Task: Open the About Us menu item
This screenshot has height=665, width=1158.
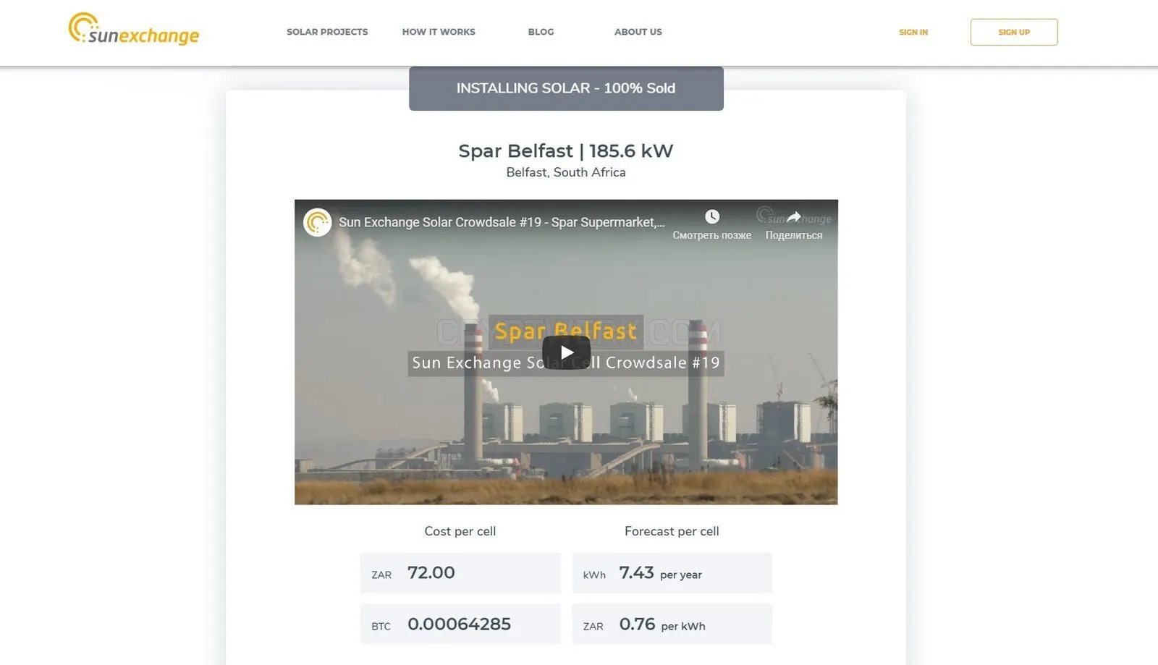Action: pos(638,32)
